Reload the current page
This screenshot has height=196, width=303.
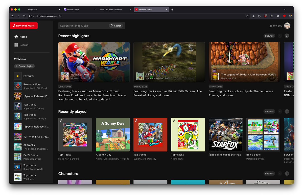pyautogui.click(x=24, y=16)
